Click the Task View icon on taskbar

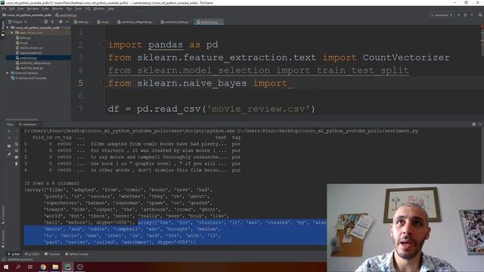pyautogui.click(x=30, y=267)
